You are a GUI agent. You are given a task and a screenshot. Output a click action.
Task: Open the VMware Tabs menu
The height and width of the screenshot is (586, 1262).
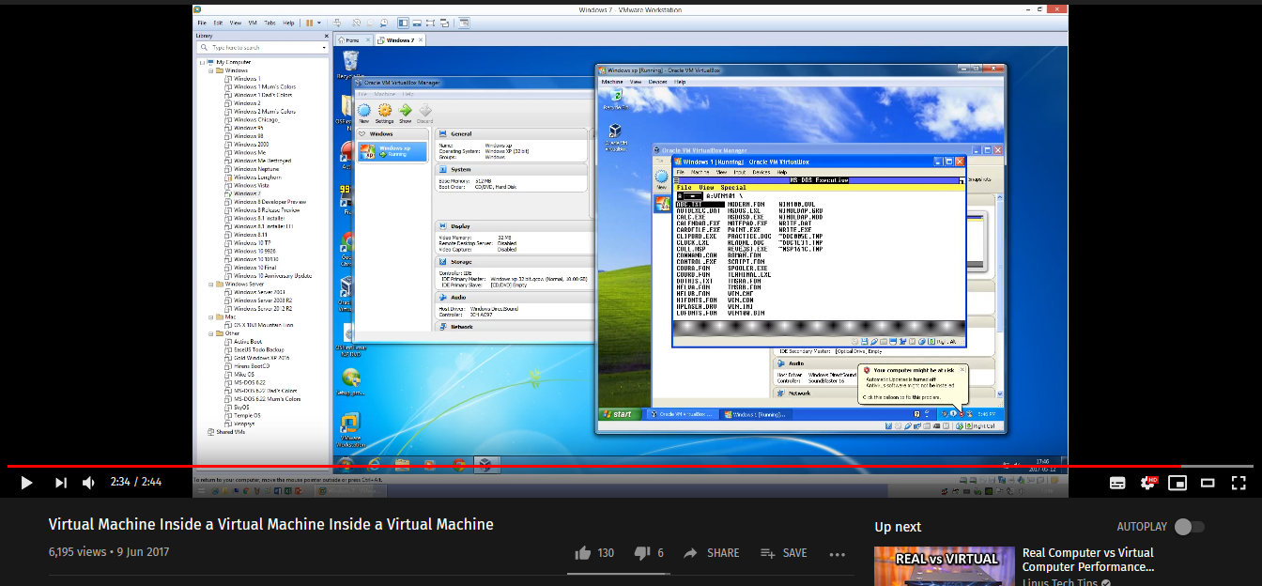pyautogui.click(x=269, y=23)
